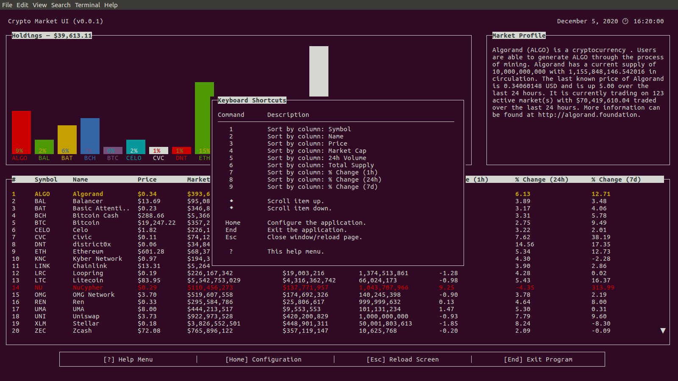Sort by % Change (7d) header

point(616,179)
